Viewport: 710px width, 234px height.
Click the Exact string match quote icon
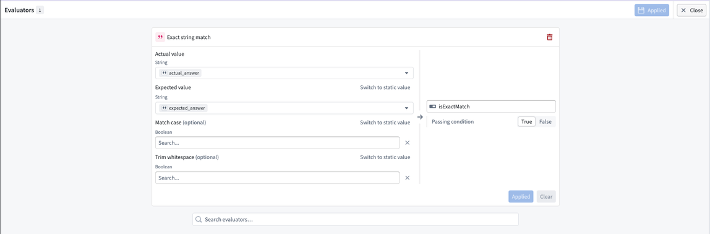pyautogui.click(x=160, y=37)
